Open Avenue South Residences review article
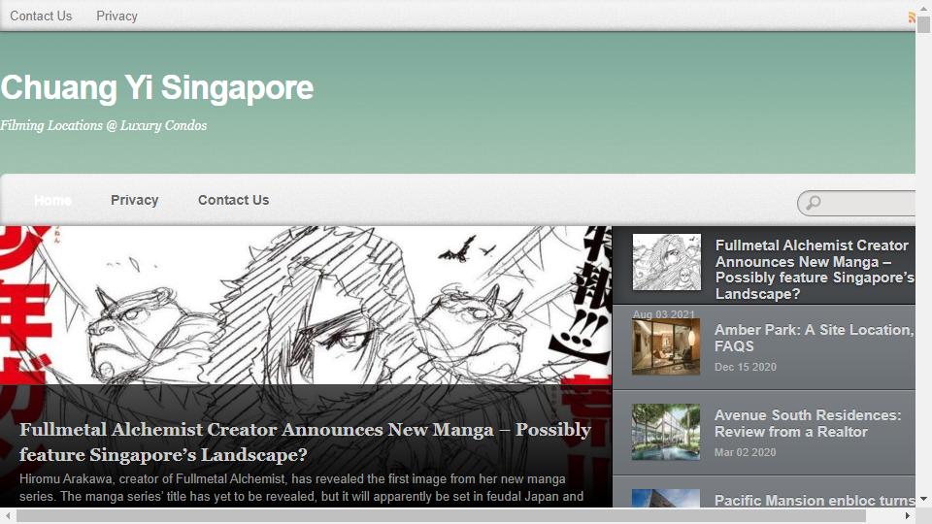The width and height of the screenshot is (932, 524). pos(808,424)
